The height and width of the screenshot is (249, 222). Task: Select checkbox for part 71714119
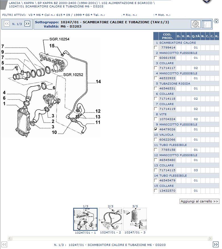(x=156, y=109)
